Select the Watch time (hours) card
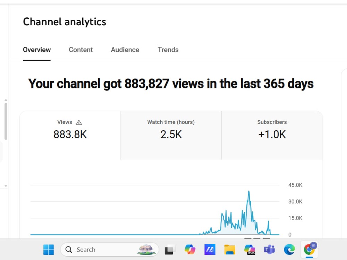347x260 pixels. 171,135
